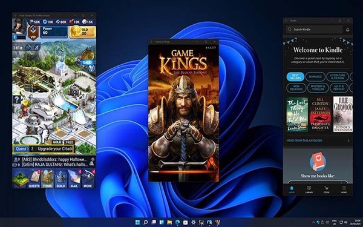Open the Guild icon in game bar

coord(60,179)
